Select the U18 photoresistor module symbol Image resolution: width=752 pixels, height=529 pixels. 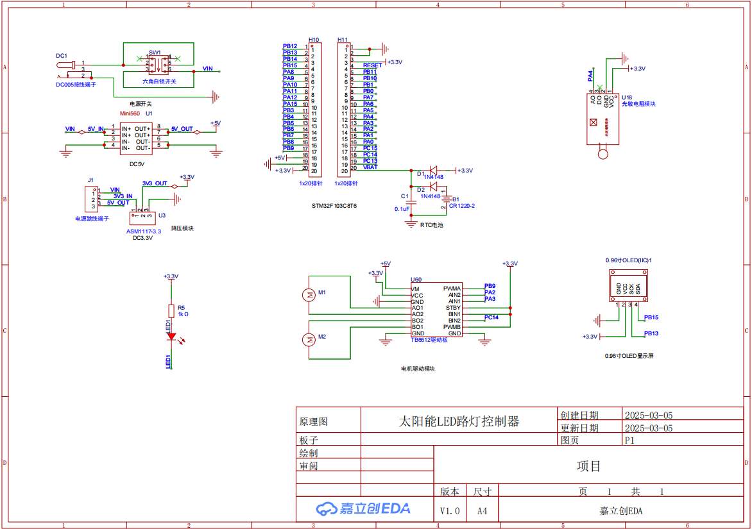602,119
